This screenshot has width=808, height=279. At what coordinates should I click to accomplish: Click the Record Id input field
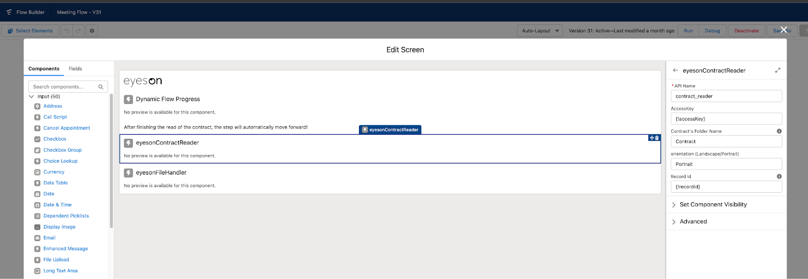(x=726, y=187)
